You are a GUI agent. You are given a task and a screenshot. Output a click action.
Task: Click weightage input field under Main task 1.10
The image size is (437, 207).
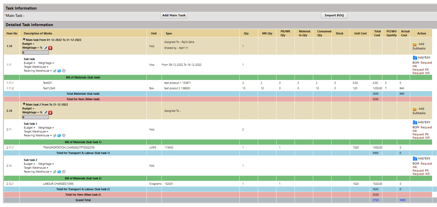(x=35, y=53)
